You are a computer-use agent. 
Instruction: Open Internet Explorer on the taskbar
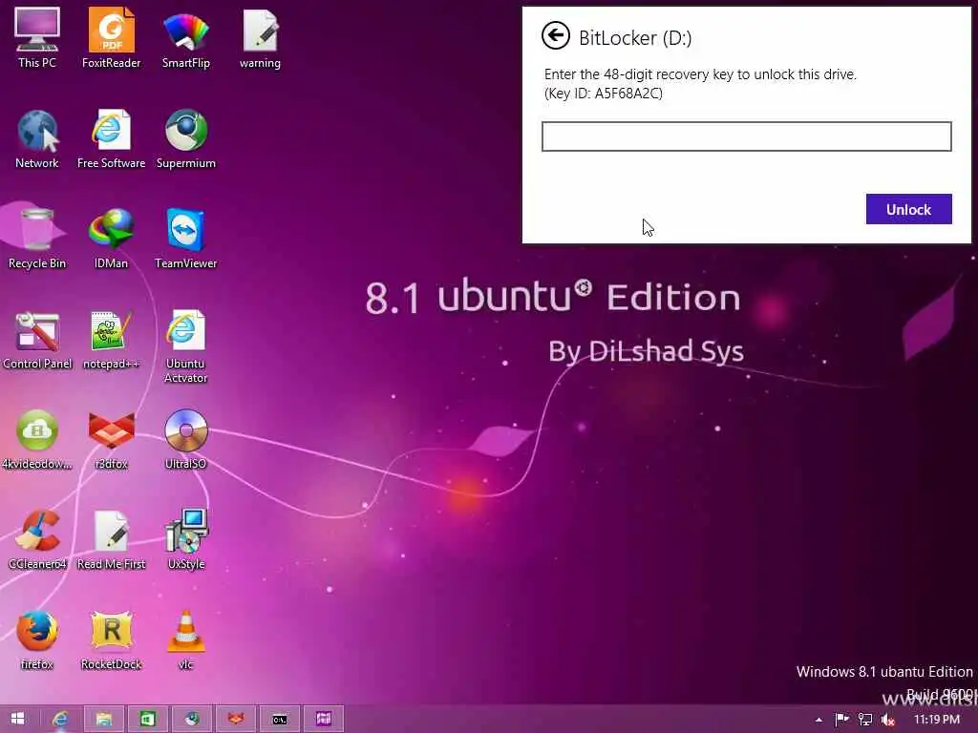(x=60, y=719)
